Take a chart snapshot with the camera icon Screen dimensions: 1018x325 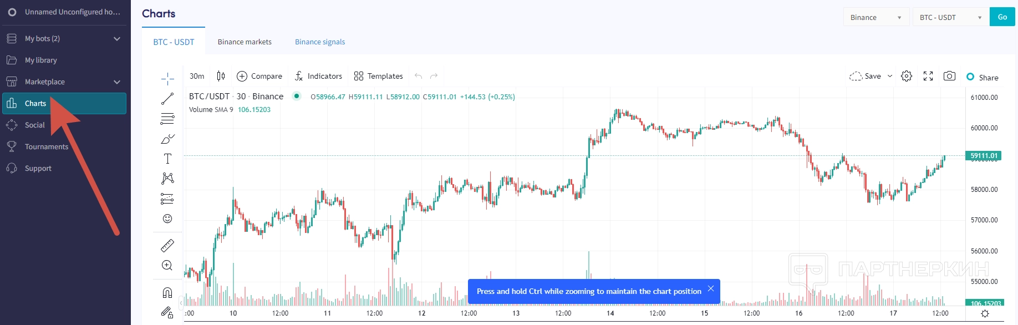(x=949, y=76)
